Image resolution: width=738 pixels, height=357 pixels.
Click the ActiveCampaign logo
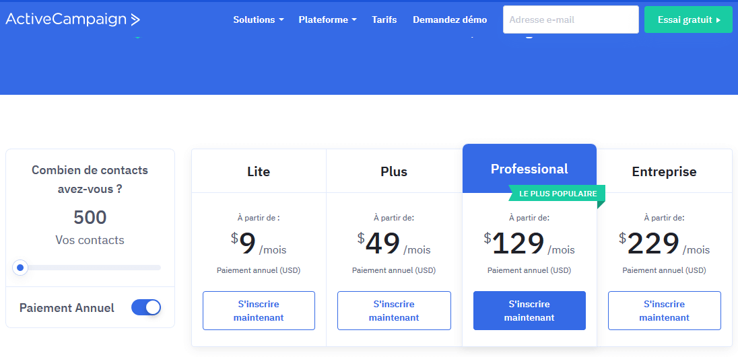73,19
